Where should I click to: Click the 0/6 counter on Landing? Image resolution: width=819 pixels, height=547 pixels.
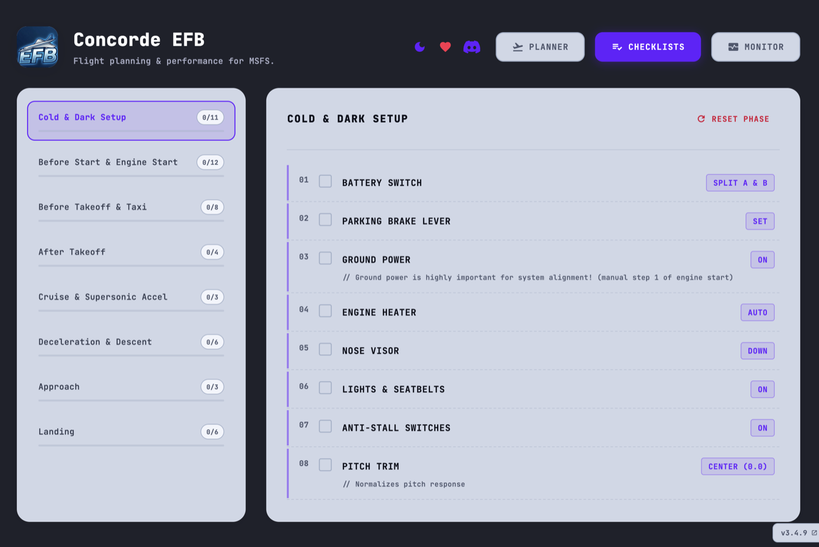212,432
